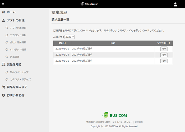Go to 会社・店舗情報 page
Image resolution: width=185 pixels, height=132 pixels.
(18, 42)
